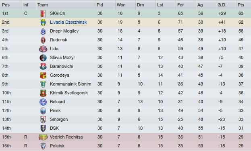Image resolution: width=251 pixels, height=151 pixels.
Task: Open the Lida team crest icon
Action: point(43,49)
